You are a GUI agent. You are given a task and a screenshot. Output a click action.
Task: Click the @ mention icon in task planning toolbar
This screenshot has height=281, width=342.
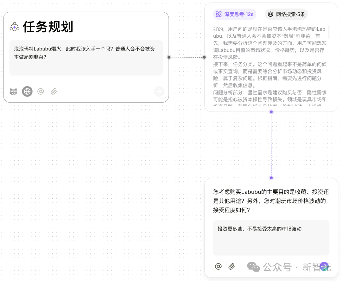41,91
